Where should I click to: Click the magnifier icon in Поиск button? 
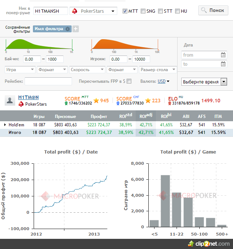(x=204, y=10)
